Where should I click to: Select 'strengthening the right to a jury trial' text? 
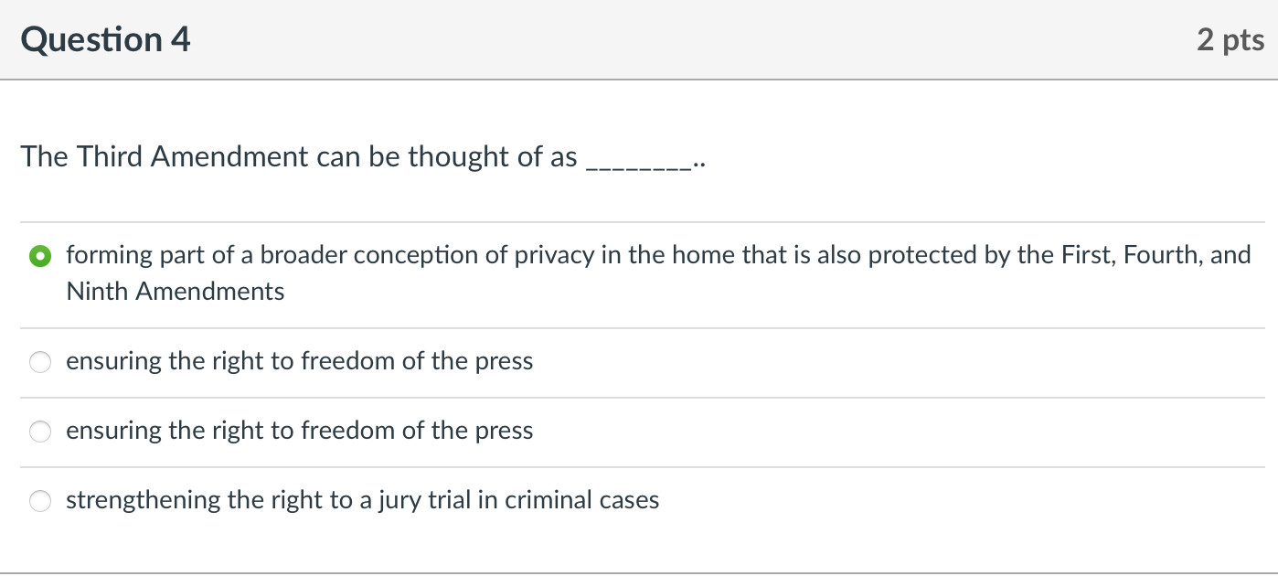pos(362,500)
